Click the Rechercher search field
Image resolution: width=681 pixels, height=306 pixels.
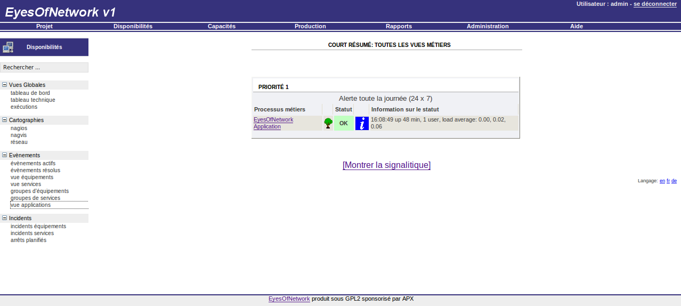click(x=44, y=67)
